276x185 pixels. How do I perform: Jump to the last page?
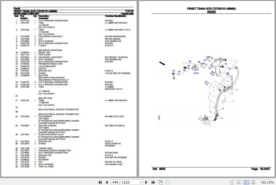153,182
